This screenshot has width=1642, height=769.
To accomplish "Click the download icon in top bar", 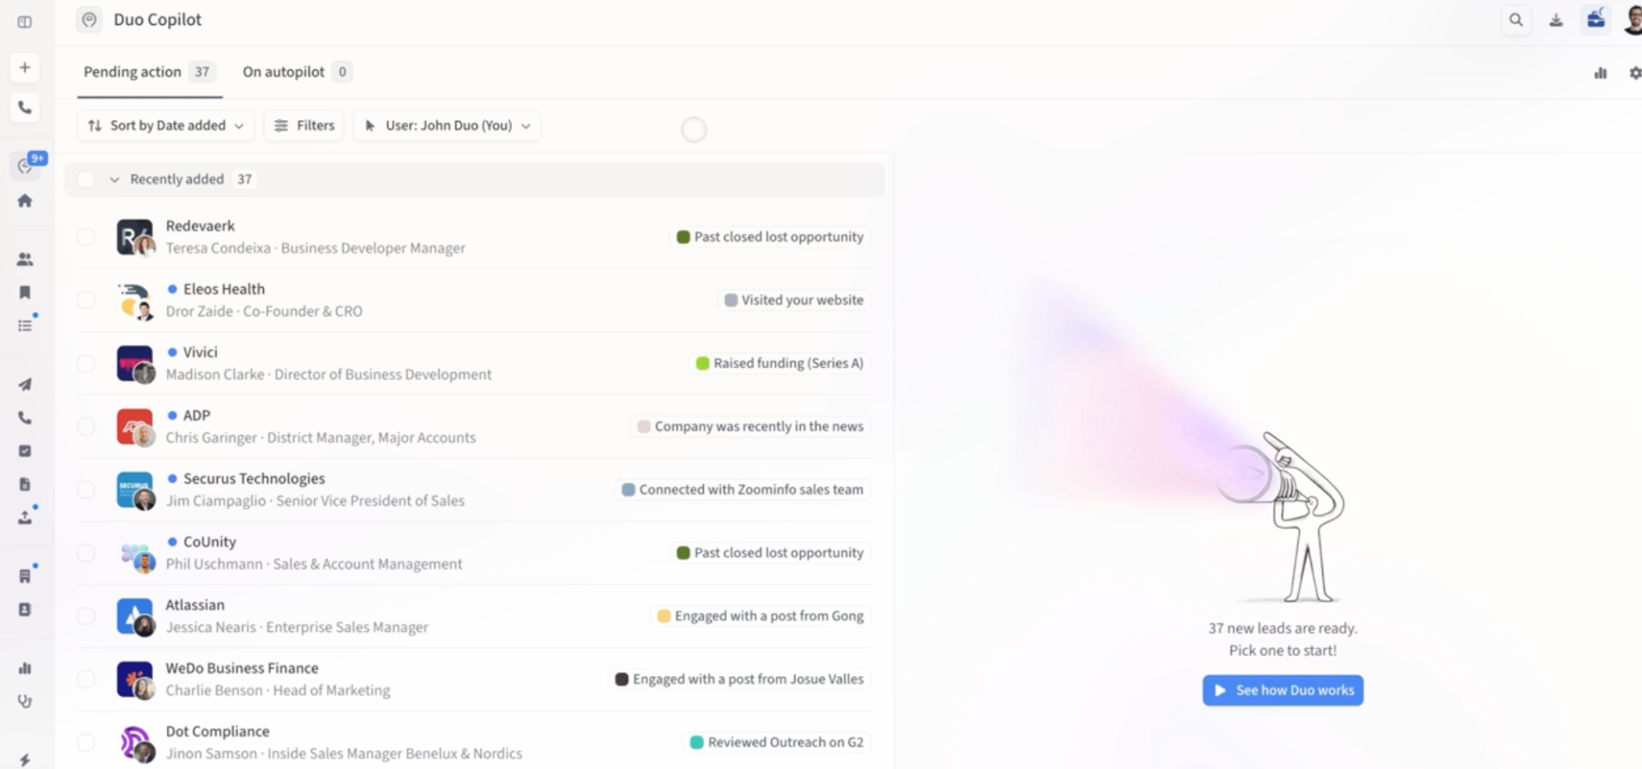I will tap(1556, 20).
